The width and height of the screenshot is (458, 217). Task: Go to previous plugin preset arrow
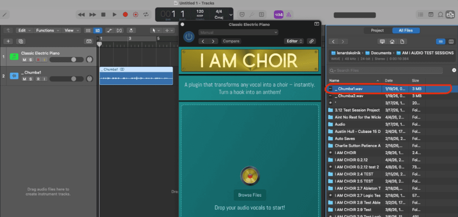[203, 41]
